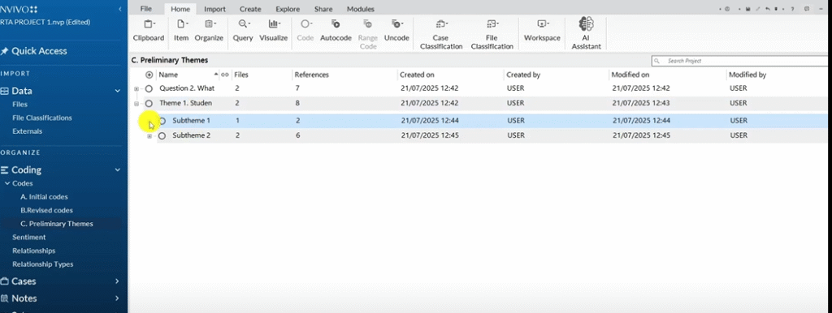Viewport: 832px width, 313px height.
Task: Click the linked items column icon
Action: [224, 75]
